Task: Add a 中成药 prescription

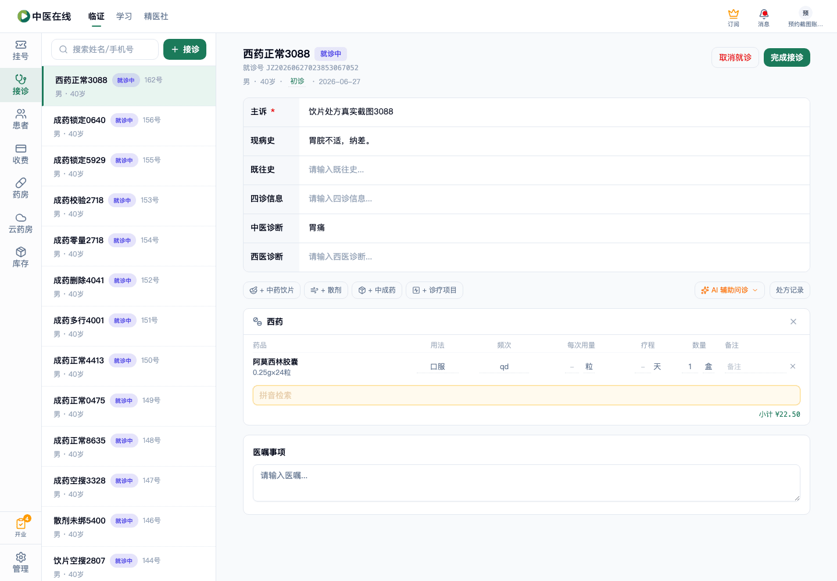Action: point(377,290)
